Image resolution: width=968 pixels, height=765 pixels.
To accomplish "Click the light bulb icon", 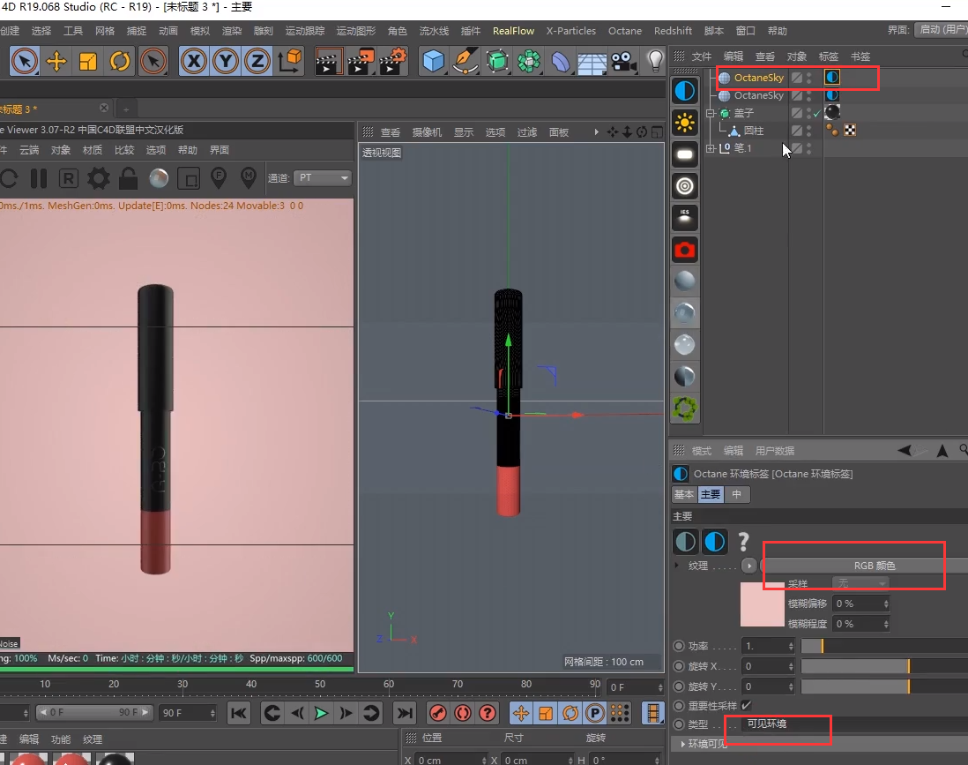I will [x=655, y=62].
